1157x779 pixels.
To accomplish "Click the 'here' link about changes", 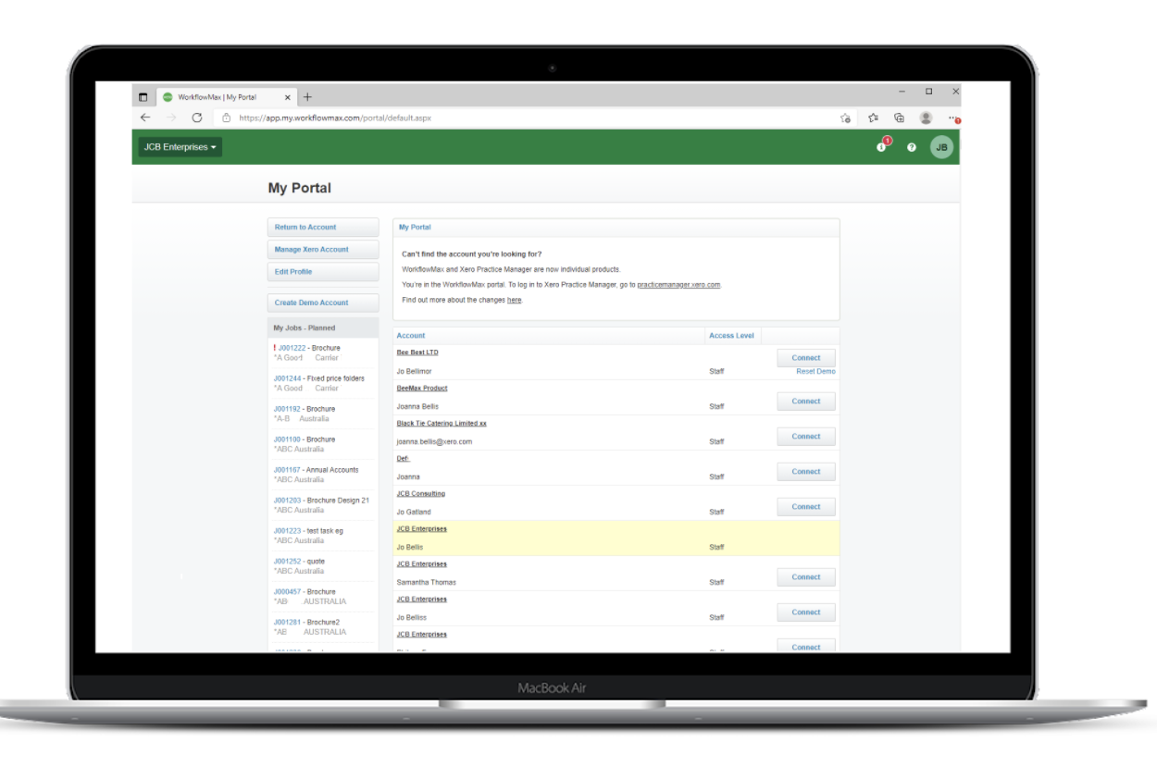I will (x=515, y=301).
